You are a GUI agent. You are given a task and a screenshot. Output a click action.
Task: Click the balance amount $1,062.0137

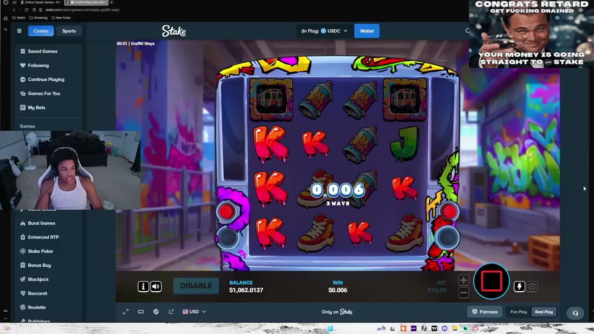click(x=246, y=290)
